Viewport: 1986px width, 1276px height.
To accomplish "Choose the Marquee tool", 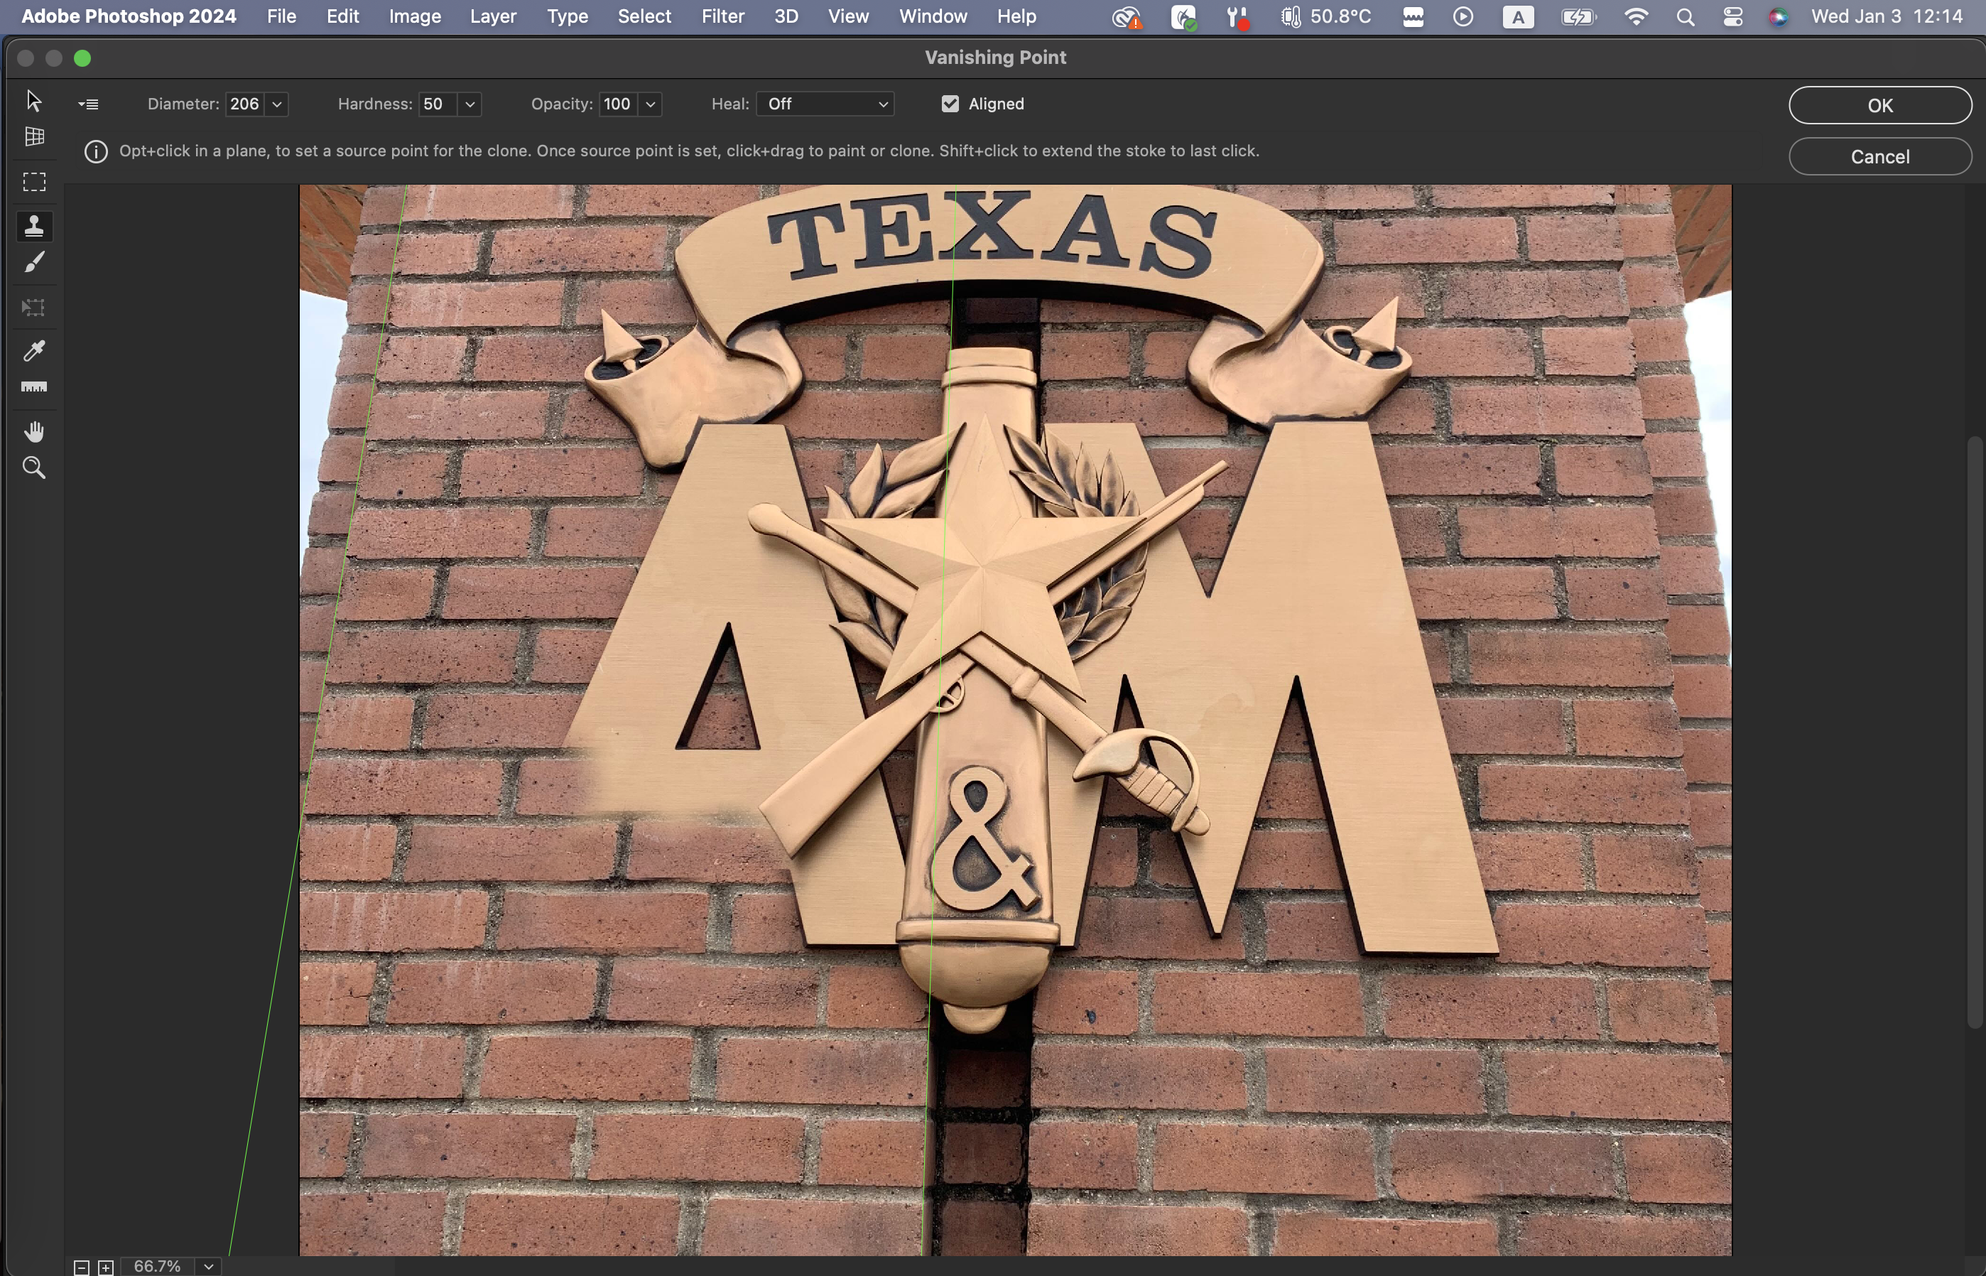I will click(34, 181).
